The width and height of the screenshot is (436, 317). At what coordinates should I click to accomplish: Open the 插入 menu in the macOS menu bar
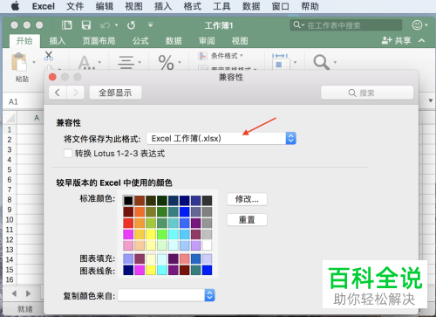163,6
